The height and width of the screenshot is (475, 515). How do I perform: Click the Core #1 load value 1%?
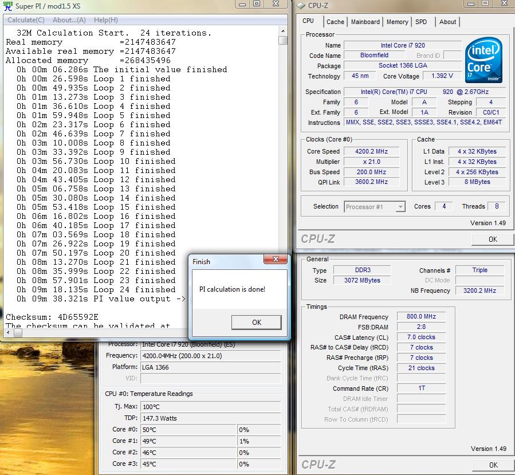(x=258, y=441)
